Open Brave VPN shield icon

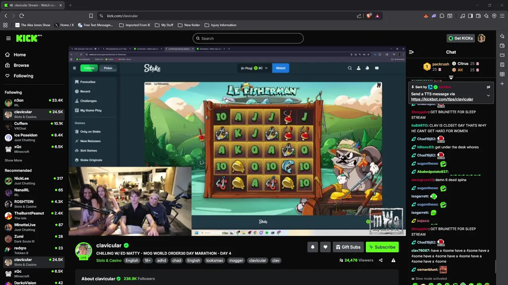pos(494,16)
